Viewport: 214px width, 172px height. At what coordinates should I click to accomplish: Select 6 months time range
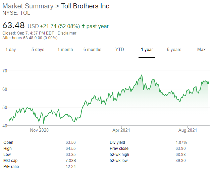[92, 50]
